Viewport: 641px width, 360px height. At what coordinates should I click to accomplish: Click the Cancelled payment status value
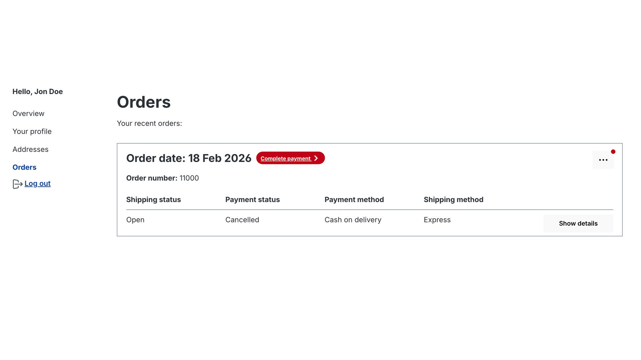pos(242,220)
